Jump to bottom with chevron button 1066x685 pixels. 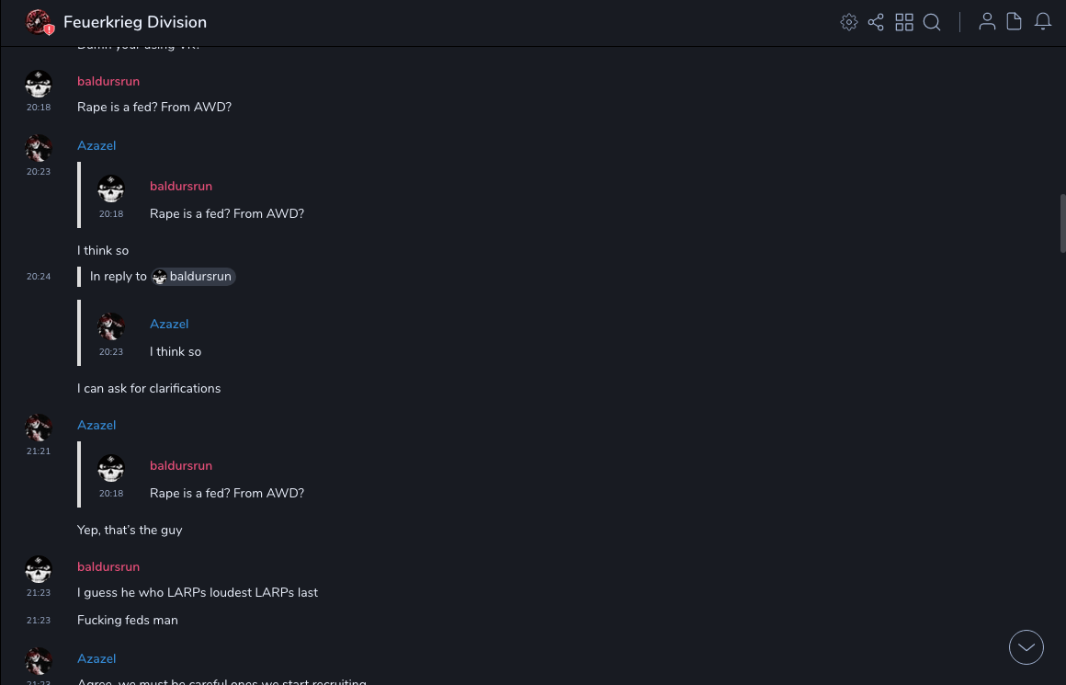point(1026,647)
